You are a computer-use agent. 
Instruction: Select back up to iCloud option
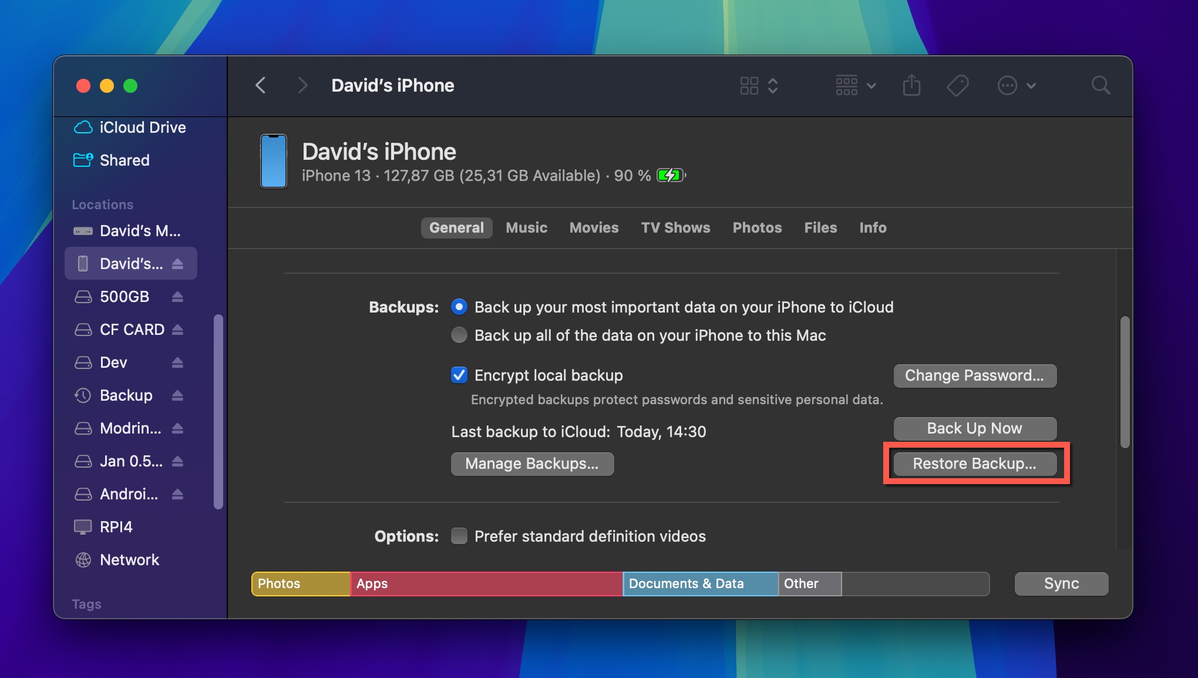point(459,307)
